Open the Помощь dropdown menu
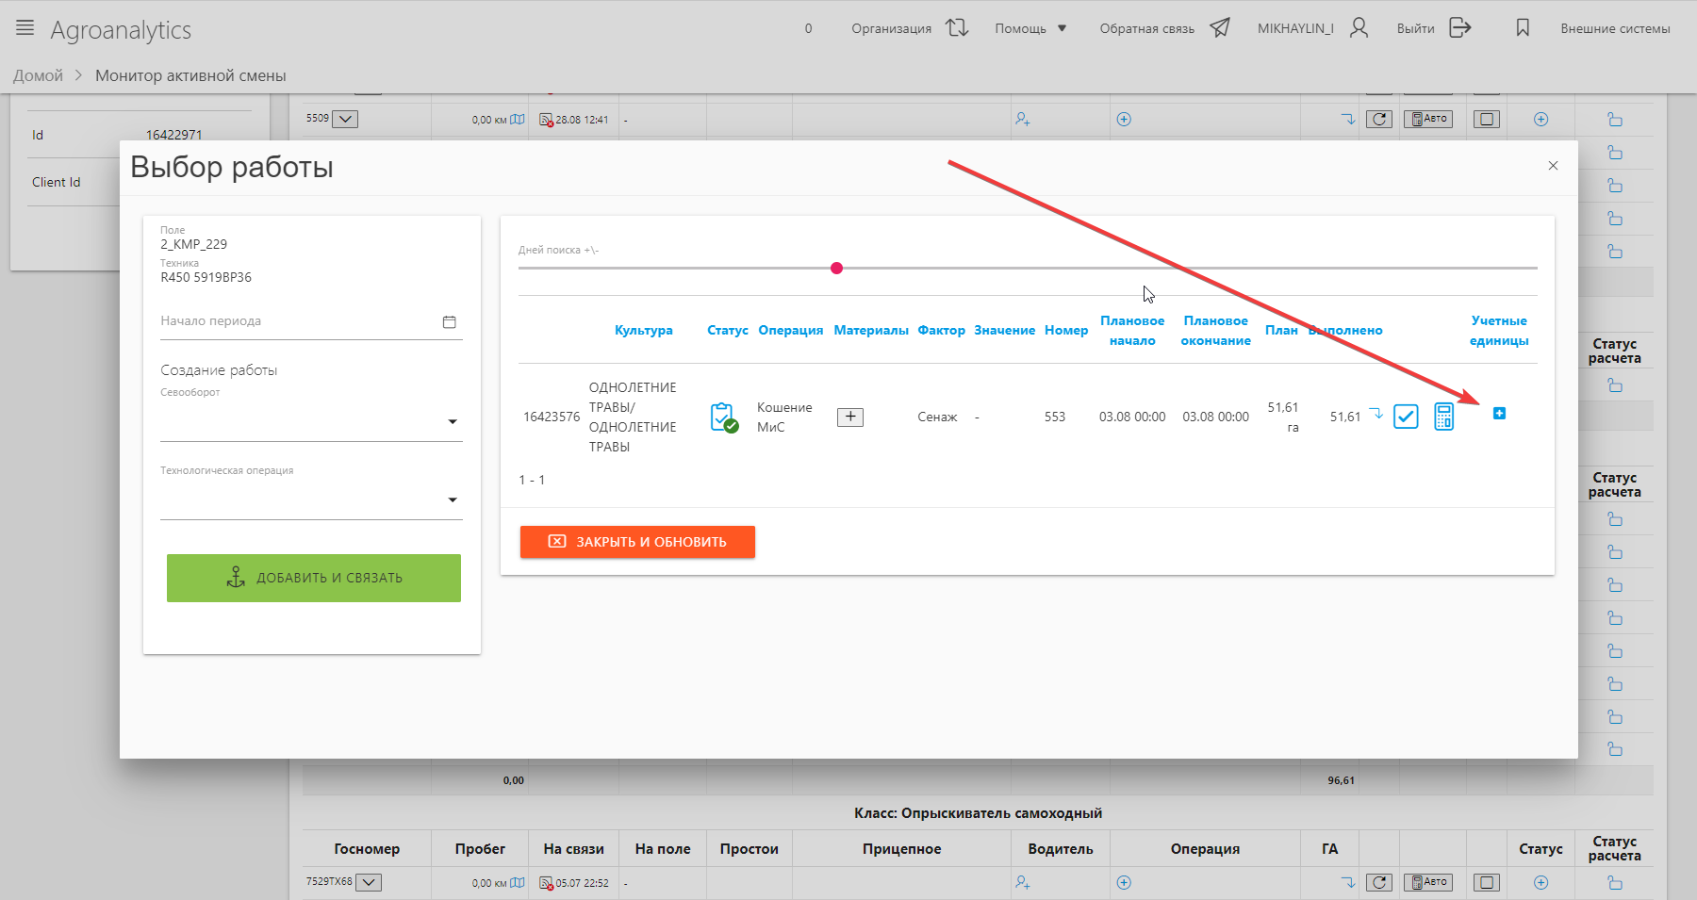This screenshot has height=900, width=1697. [x=1030, y=28]
